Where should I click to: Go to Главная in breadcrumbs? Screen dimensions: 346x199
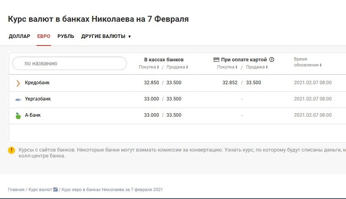click(x=16, y=190)
